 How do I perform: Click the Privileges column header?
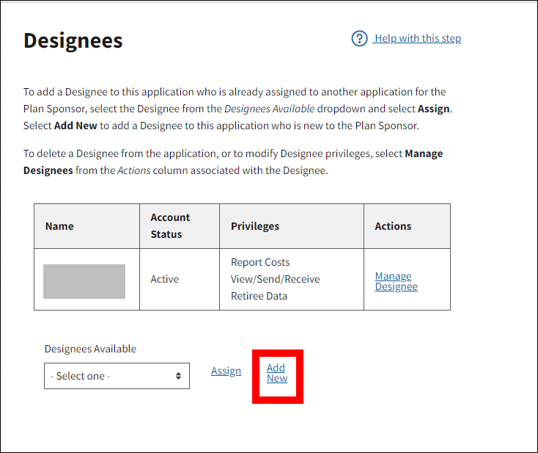pos(255,226)
